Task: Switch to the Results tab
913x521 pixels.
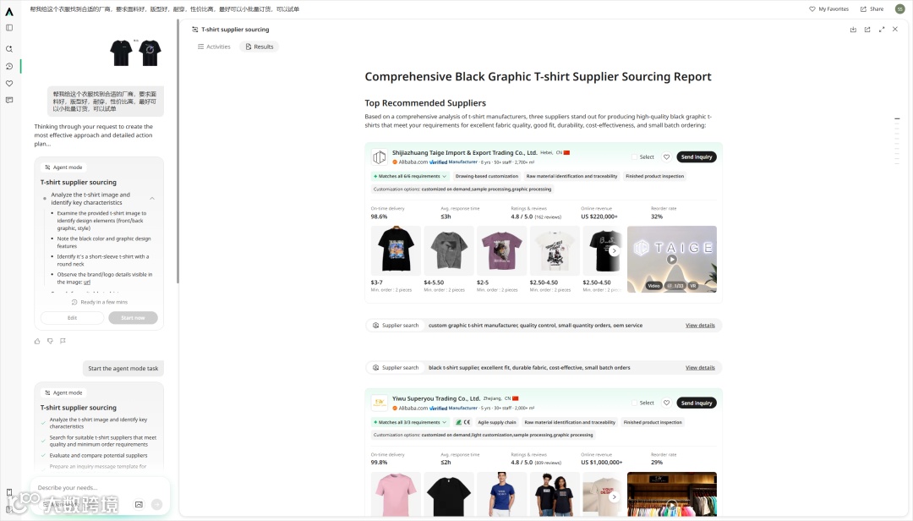Action: pos(260,47)
